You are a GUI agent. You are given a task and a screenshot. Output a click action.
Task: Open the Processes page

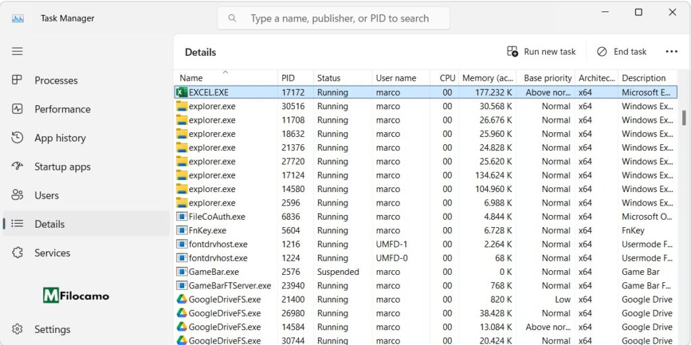coord(86,80)
